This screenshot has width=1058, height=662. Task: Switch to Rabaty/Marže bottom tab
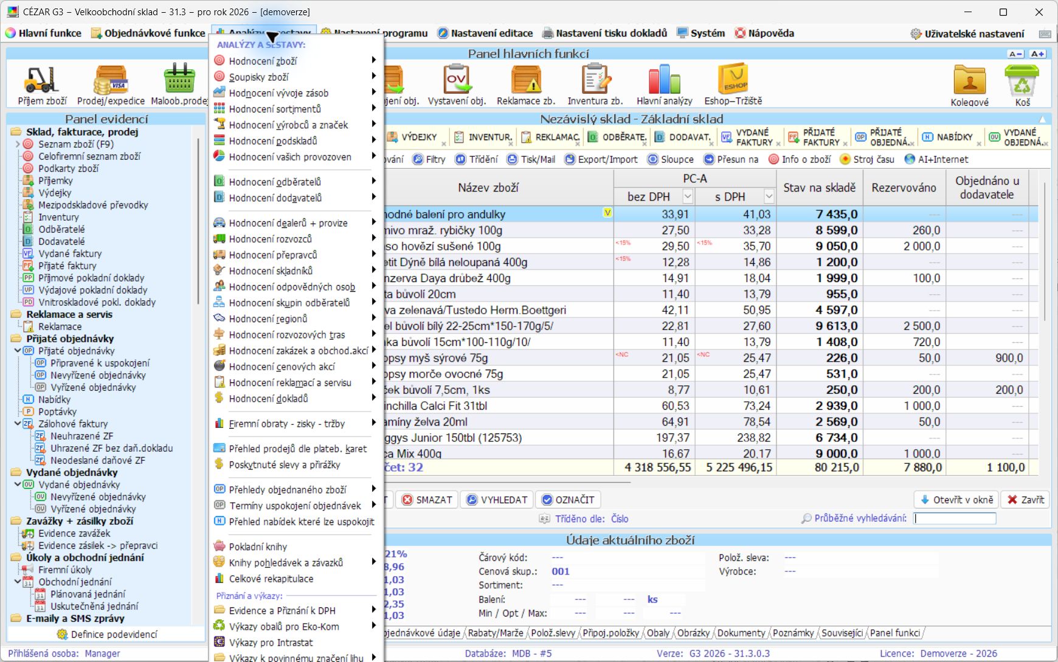tap(495, 633)
